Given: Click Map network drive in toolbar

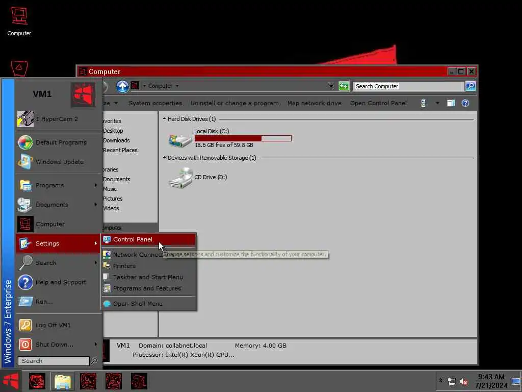Looking at the screenshot, I should (x=314, y=103).
